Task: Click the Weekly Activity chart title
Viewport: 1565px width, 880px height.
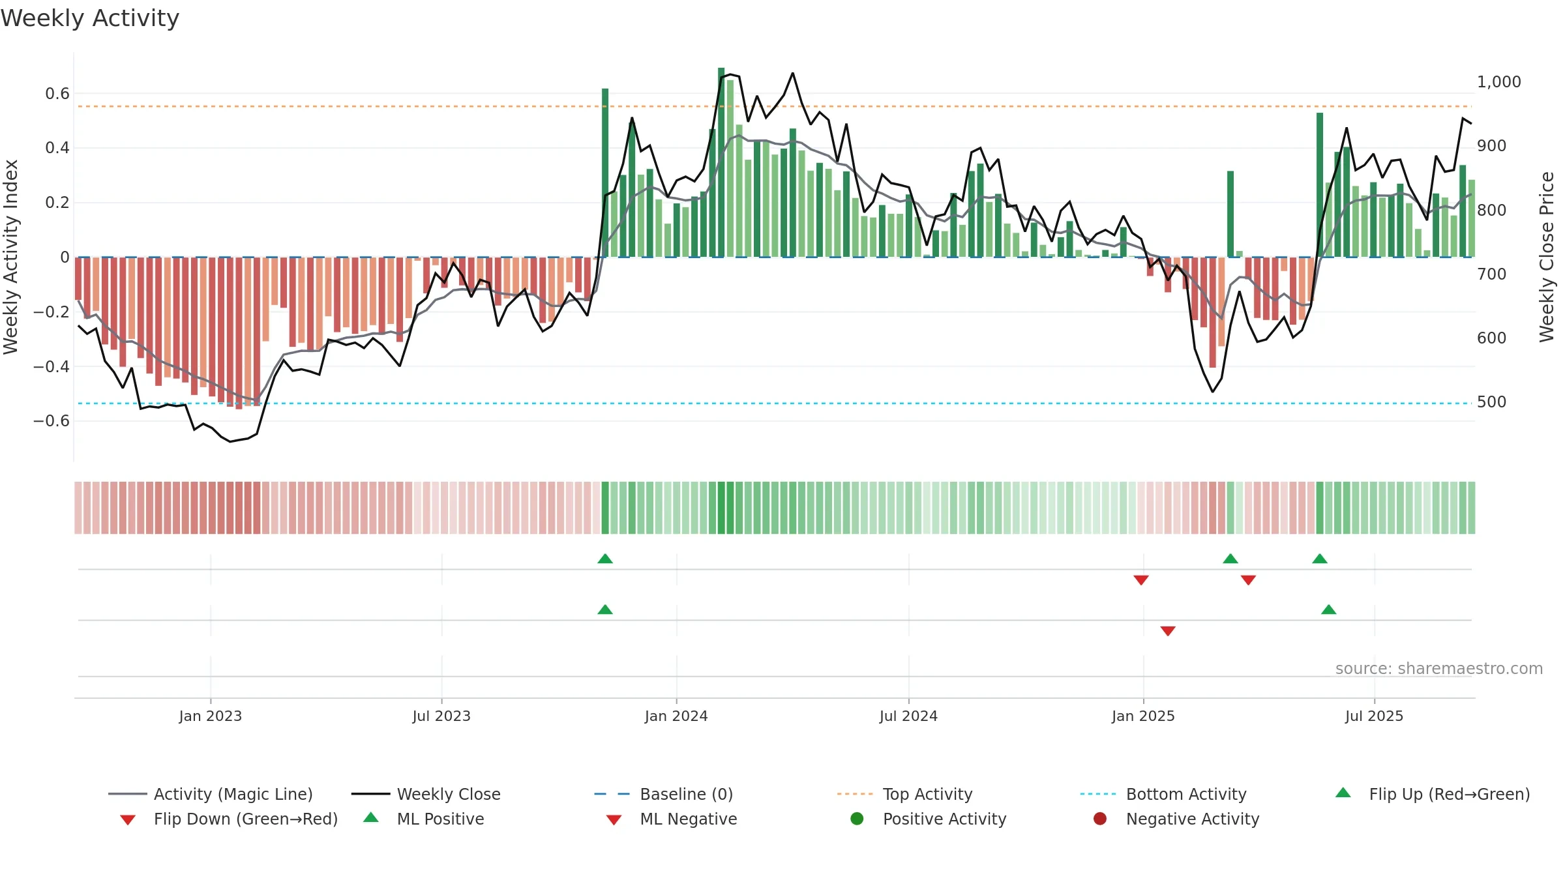Action: point(90,18)
